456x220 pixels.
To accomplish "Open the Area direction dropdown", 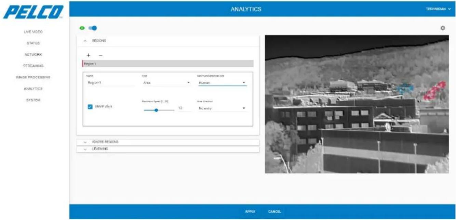I will click(222, 108).
